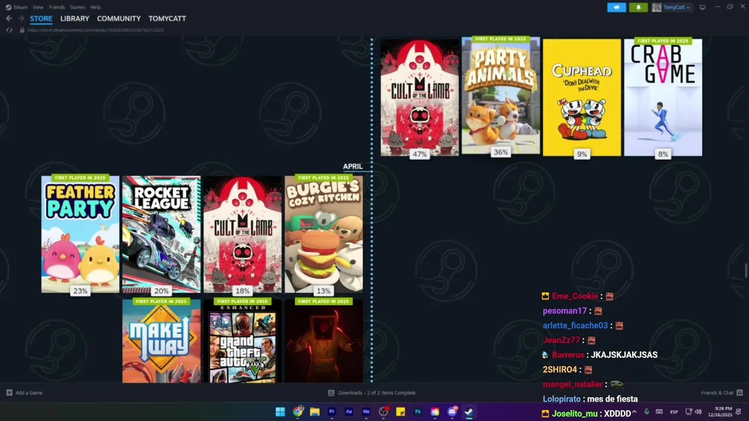Screen dimensions: 749x421
Task: Open the green notifications bell
Action: tap(638, 7)
